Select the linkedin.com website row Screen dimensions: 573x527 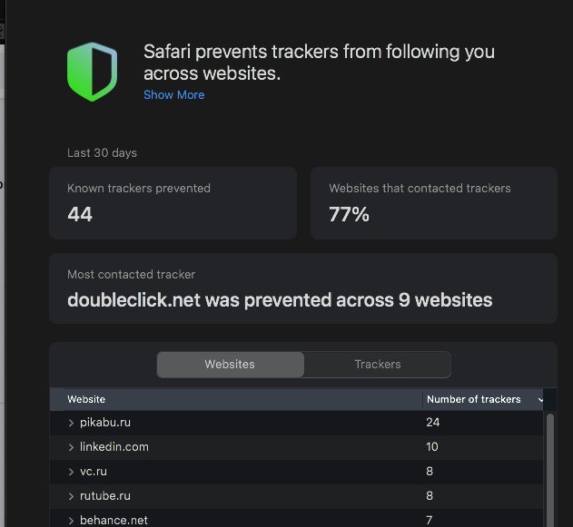click(x=296, y=447)
